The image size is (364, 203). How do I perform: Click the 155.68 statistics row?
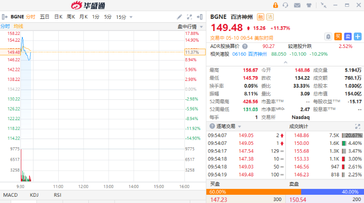click(325, 151)
